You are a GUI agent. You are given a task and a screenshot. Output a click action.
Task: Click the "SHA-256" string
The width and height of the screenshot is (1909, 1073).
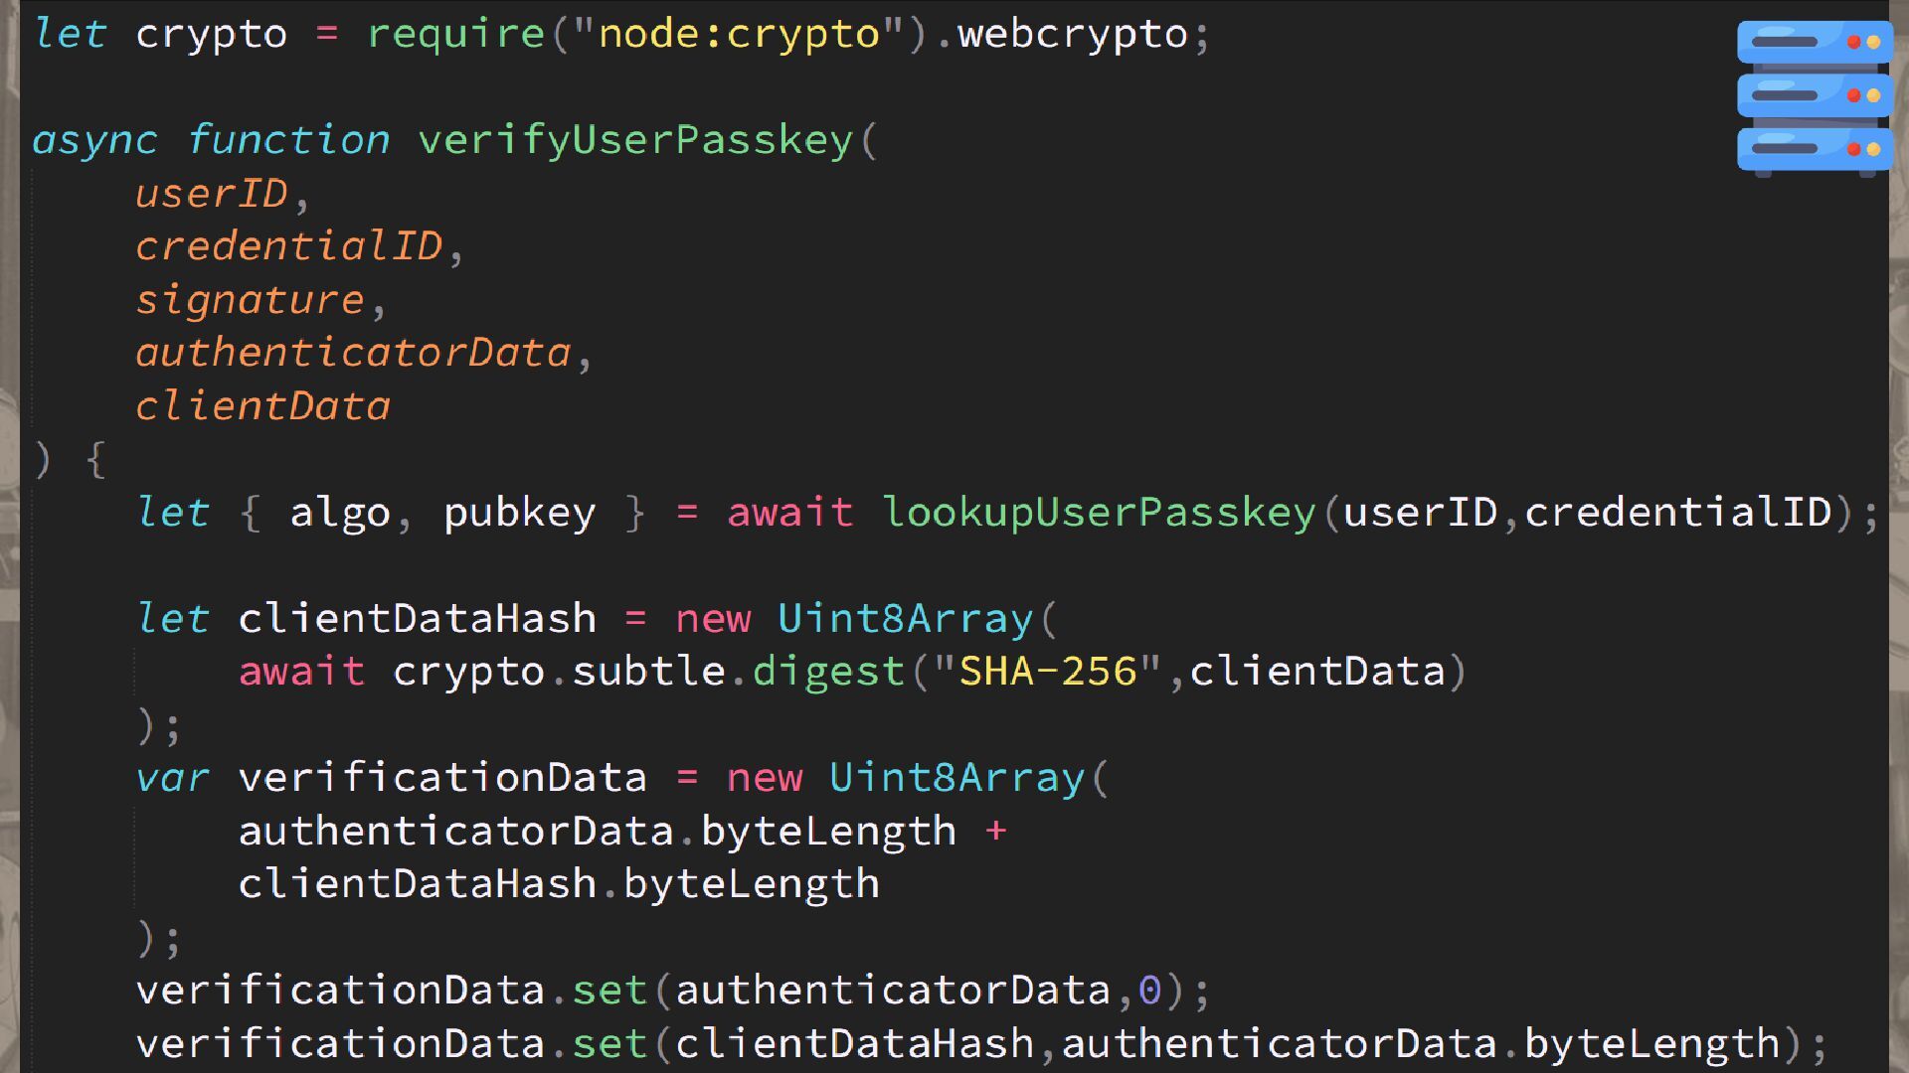pos(1047,672)
